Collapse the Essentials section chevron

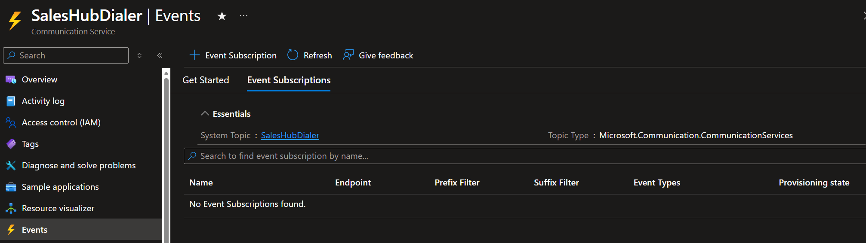tap(205, 113)
